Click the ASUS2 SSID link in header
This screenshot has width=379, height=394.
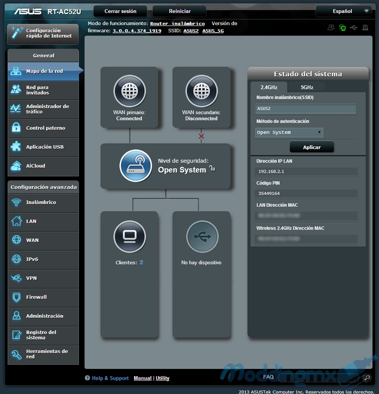pos(191,31)
